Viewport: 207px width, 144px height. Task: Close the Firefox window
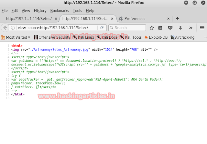tap(203, 3)
